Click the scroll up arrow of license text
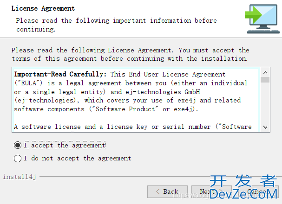Image resolution: width=282 pixels, height=204 pixels. pos(265,72)
